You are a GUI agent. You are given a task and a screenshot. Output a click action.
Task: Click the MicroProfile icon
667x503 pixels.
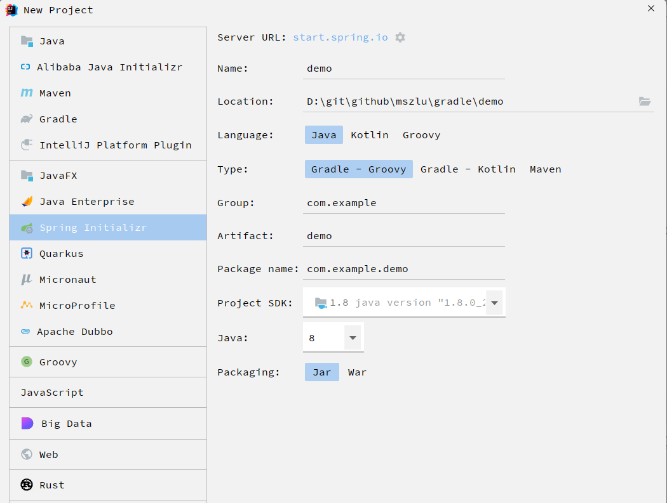27,305
